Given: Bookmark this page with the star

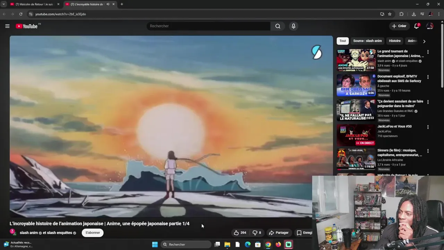Looking at the screenshot, I should click(390, 14).
